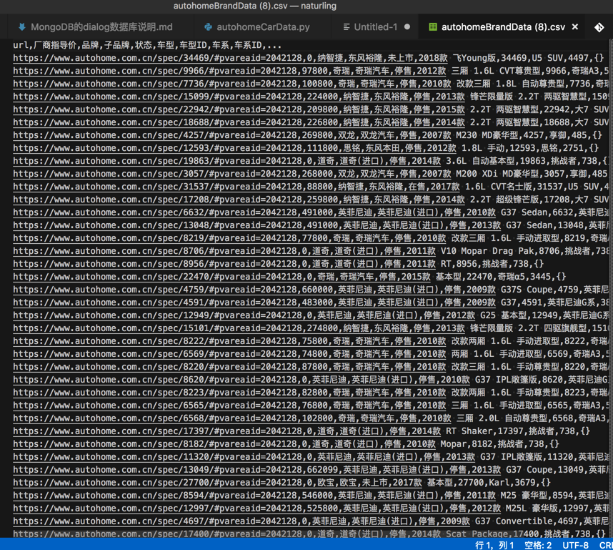Select the autohomeBrandData (8).csv tab
The image size is (613, 550).
coord(503,27)
